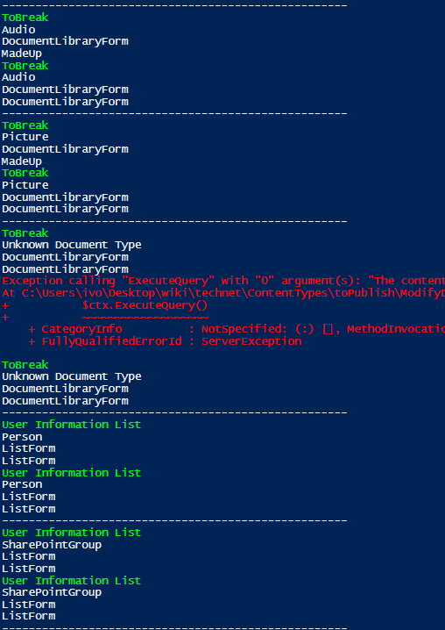Click the red 'Exception calling "ExecuteQuery"' error line

(223, 281)
